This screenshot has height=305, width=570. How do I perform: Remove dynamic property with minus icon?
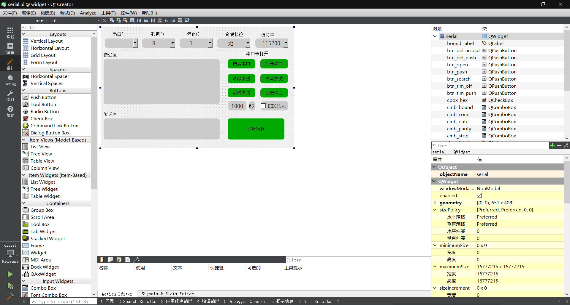click(x=559, y=145)
